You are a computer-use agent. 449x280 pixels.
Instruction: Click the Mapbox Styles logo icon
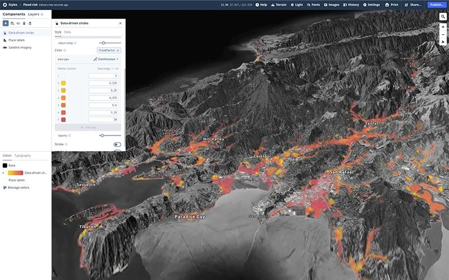point(4,4)
